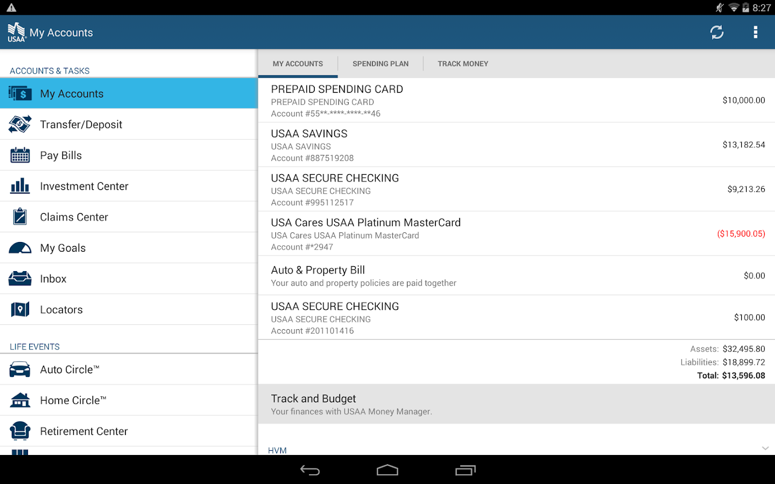Open the TRACK MONEY tab
The image size is (775, 484).
(x=463, y=63)
